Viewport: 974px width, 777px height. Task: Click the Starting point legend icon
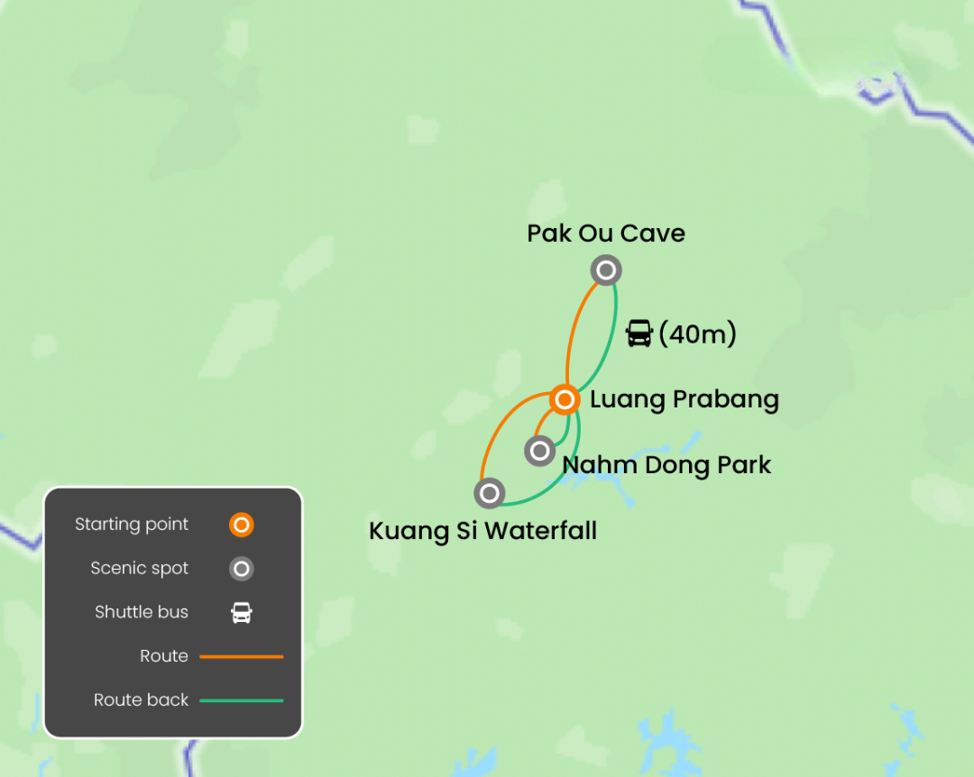241,525
